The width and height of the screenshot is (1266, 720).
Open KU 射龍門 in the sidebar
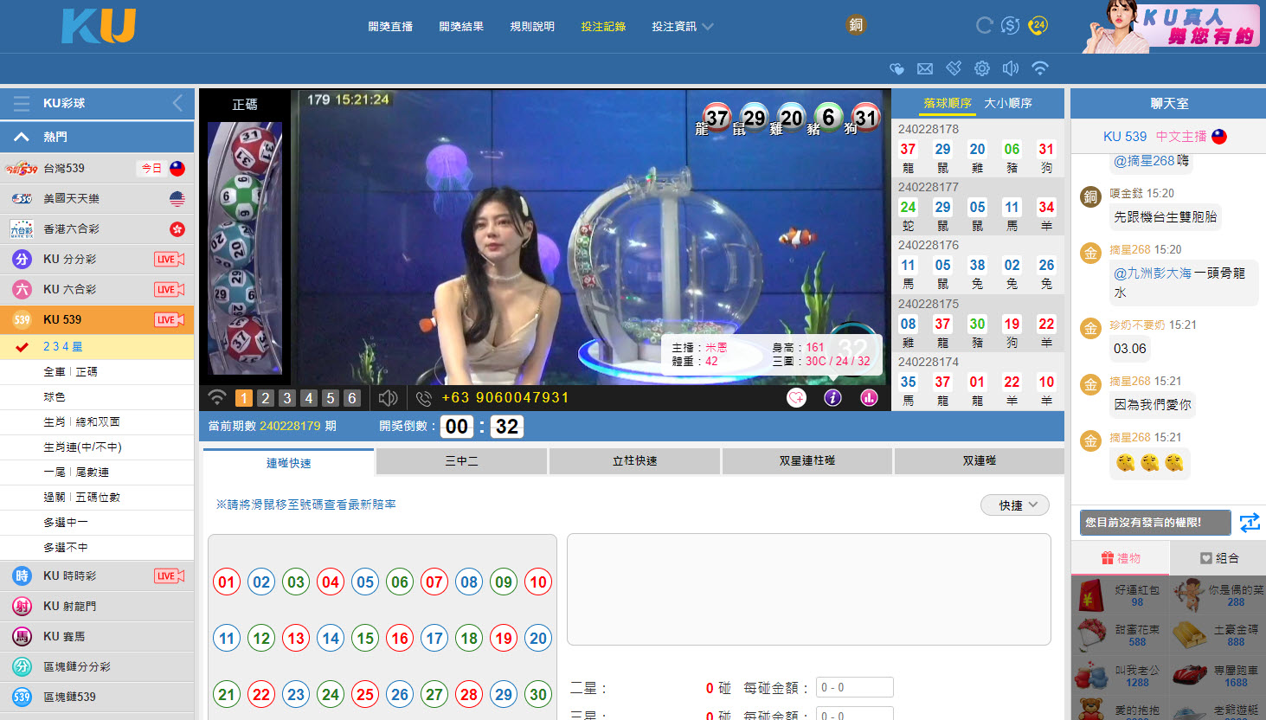(97, 606)
